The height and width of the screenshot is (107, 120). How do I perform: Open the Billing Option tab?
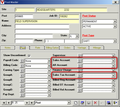pyautogui.click(x=52, y=48)
